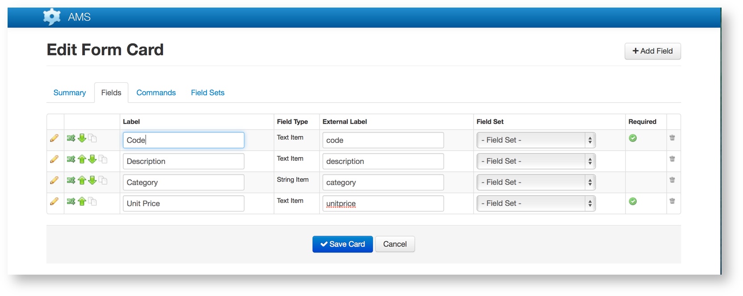Screen dimensions: 743x296
Task: Click the pencil edit icon for Code row
Action: tap(54, 138)
